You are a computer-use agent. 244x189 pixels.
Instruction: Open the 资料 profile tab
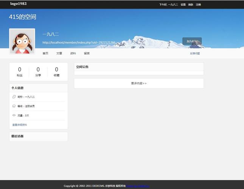(73, 54)
